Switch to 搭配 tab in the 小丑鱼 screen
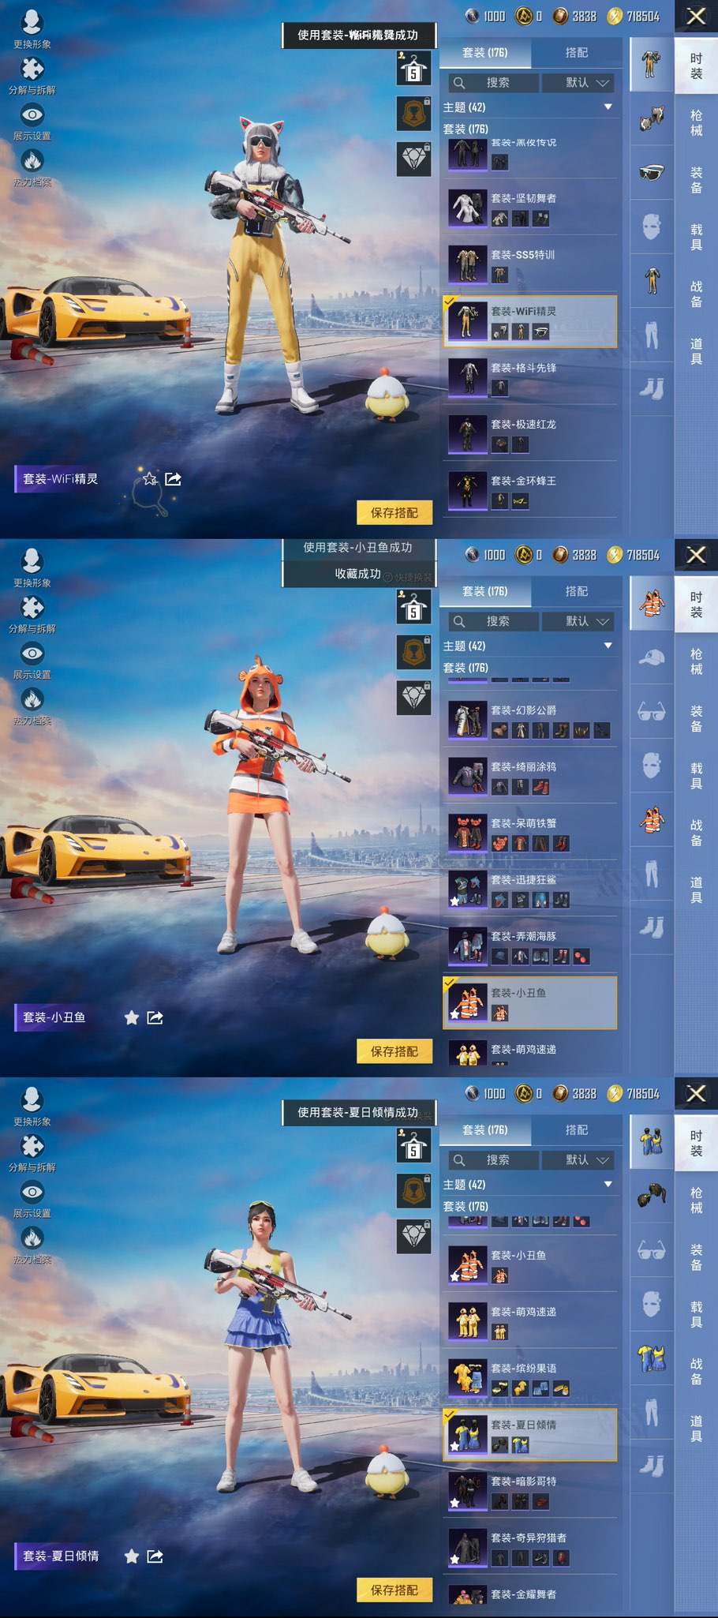This screenshot has width=718, height=1618. tap(576, 591)
